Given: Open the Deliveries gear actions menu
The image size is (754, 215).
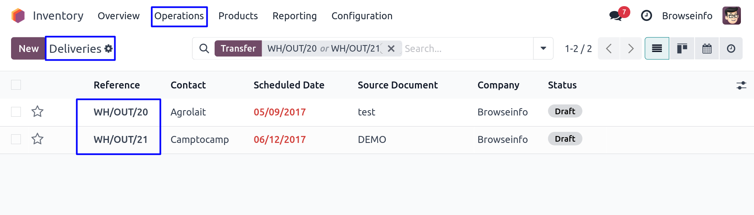Looking at the screenshot, I should click(109, 49).
